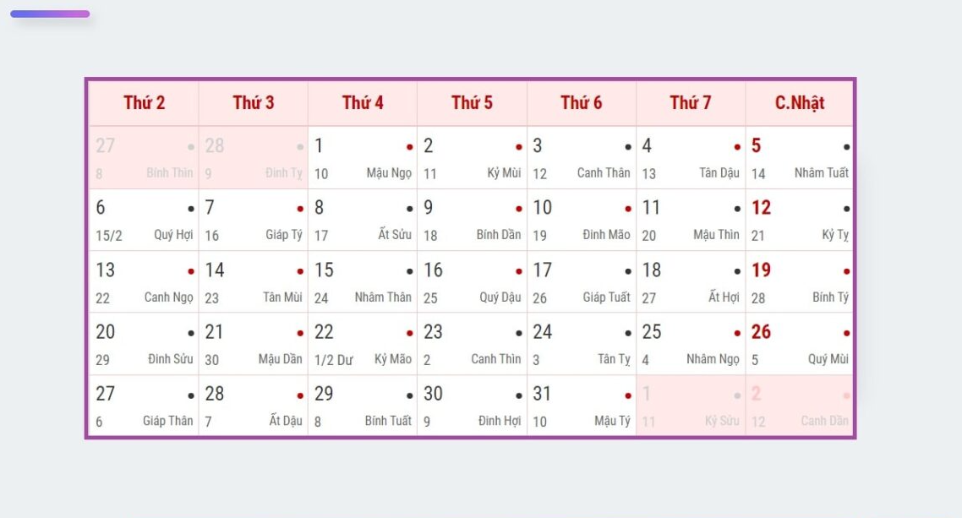Click the black dot on day 3
962x518 pixels.
click(x=627, y=147)
